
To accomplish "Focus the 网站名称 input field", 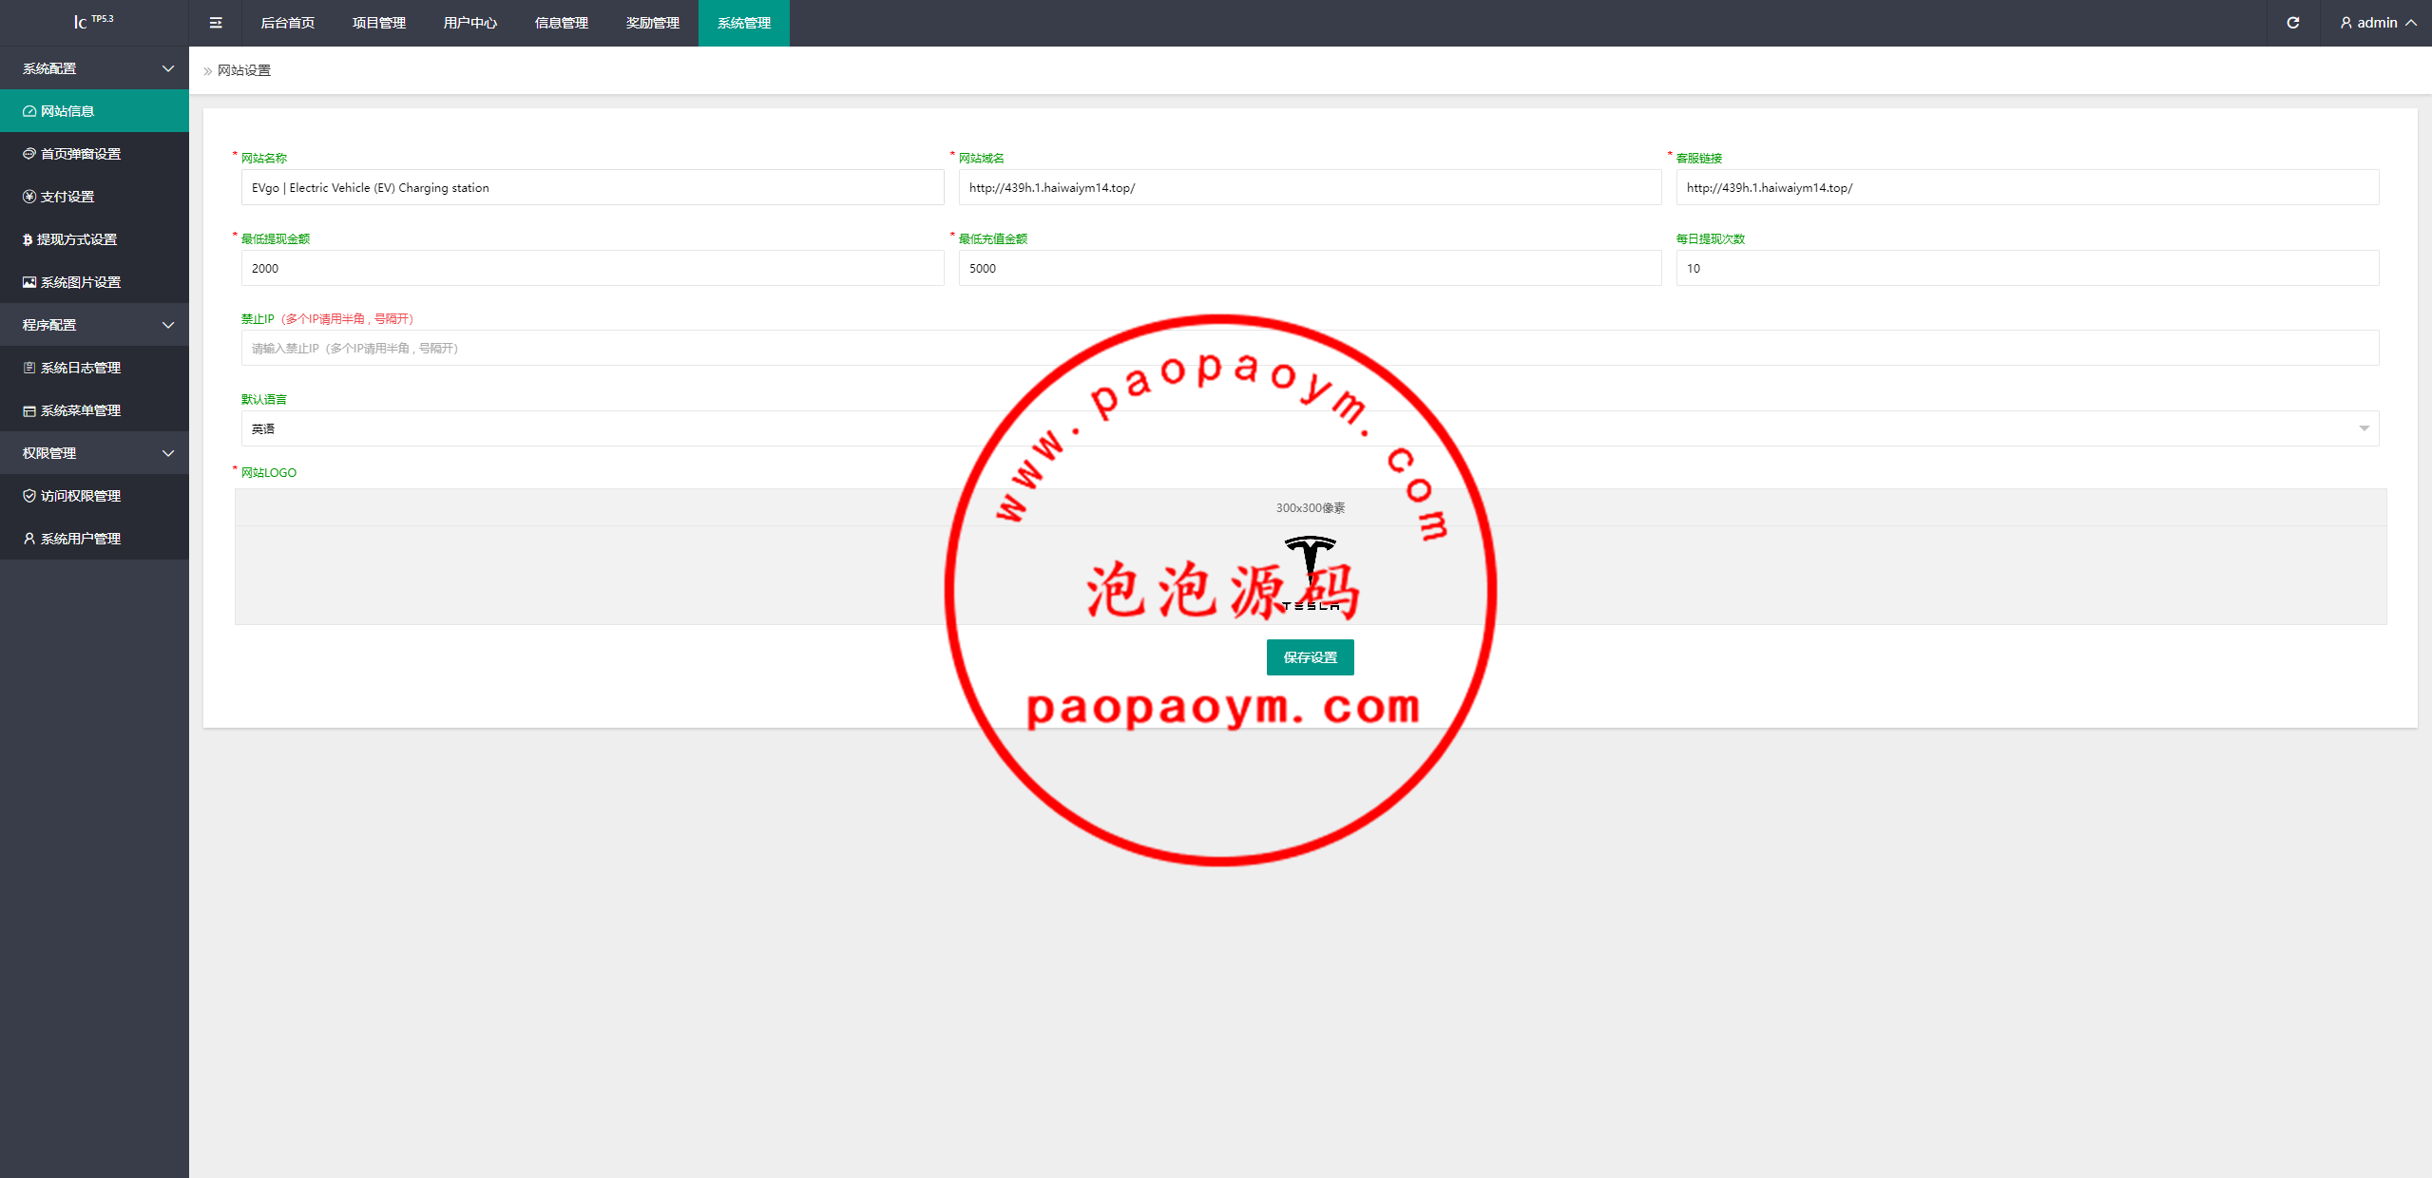I will coord(592,187).
